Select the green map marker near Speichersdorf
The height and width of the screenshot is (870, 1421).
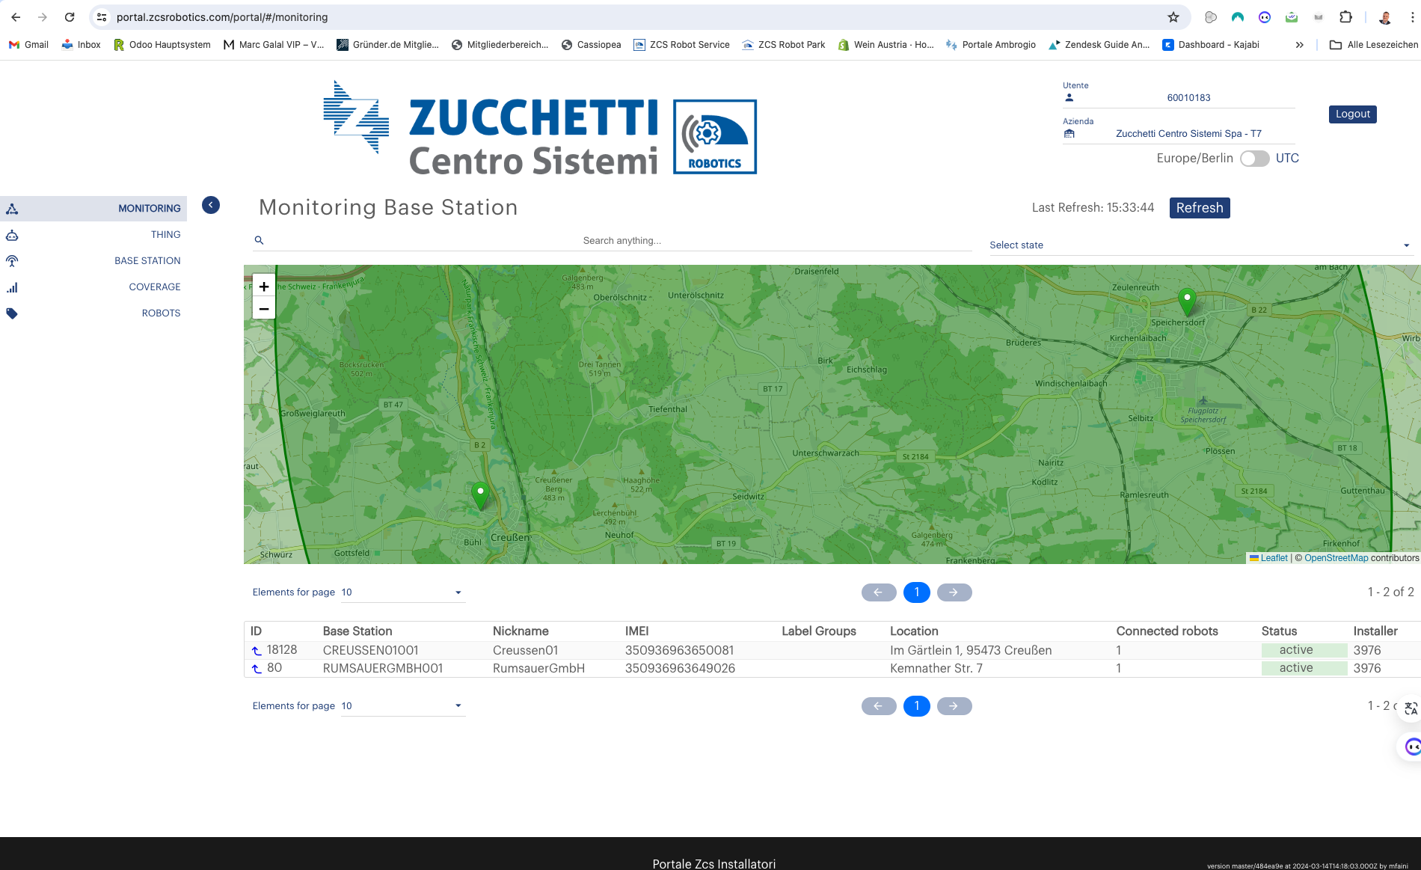(x=1187, y=301)
